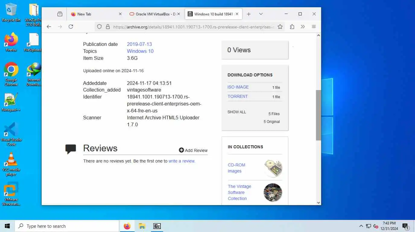Screen dimensions: 415x232
Task: Click the write a review link
Action: pos(182,161)
